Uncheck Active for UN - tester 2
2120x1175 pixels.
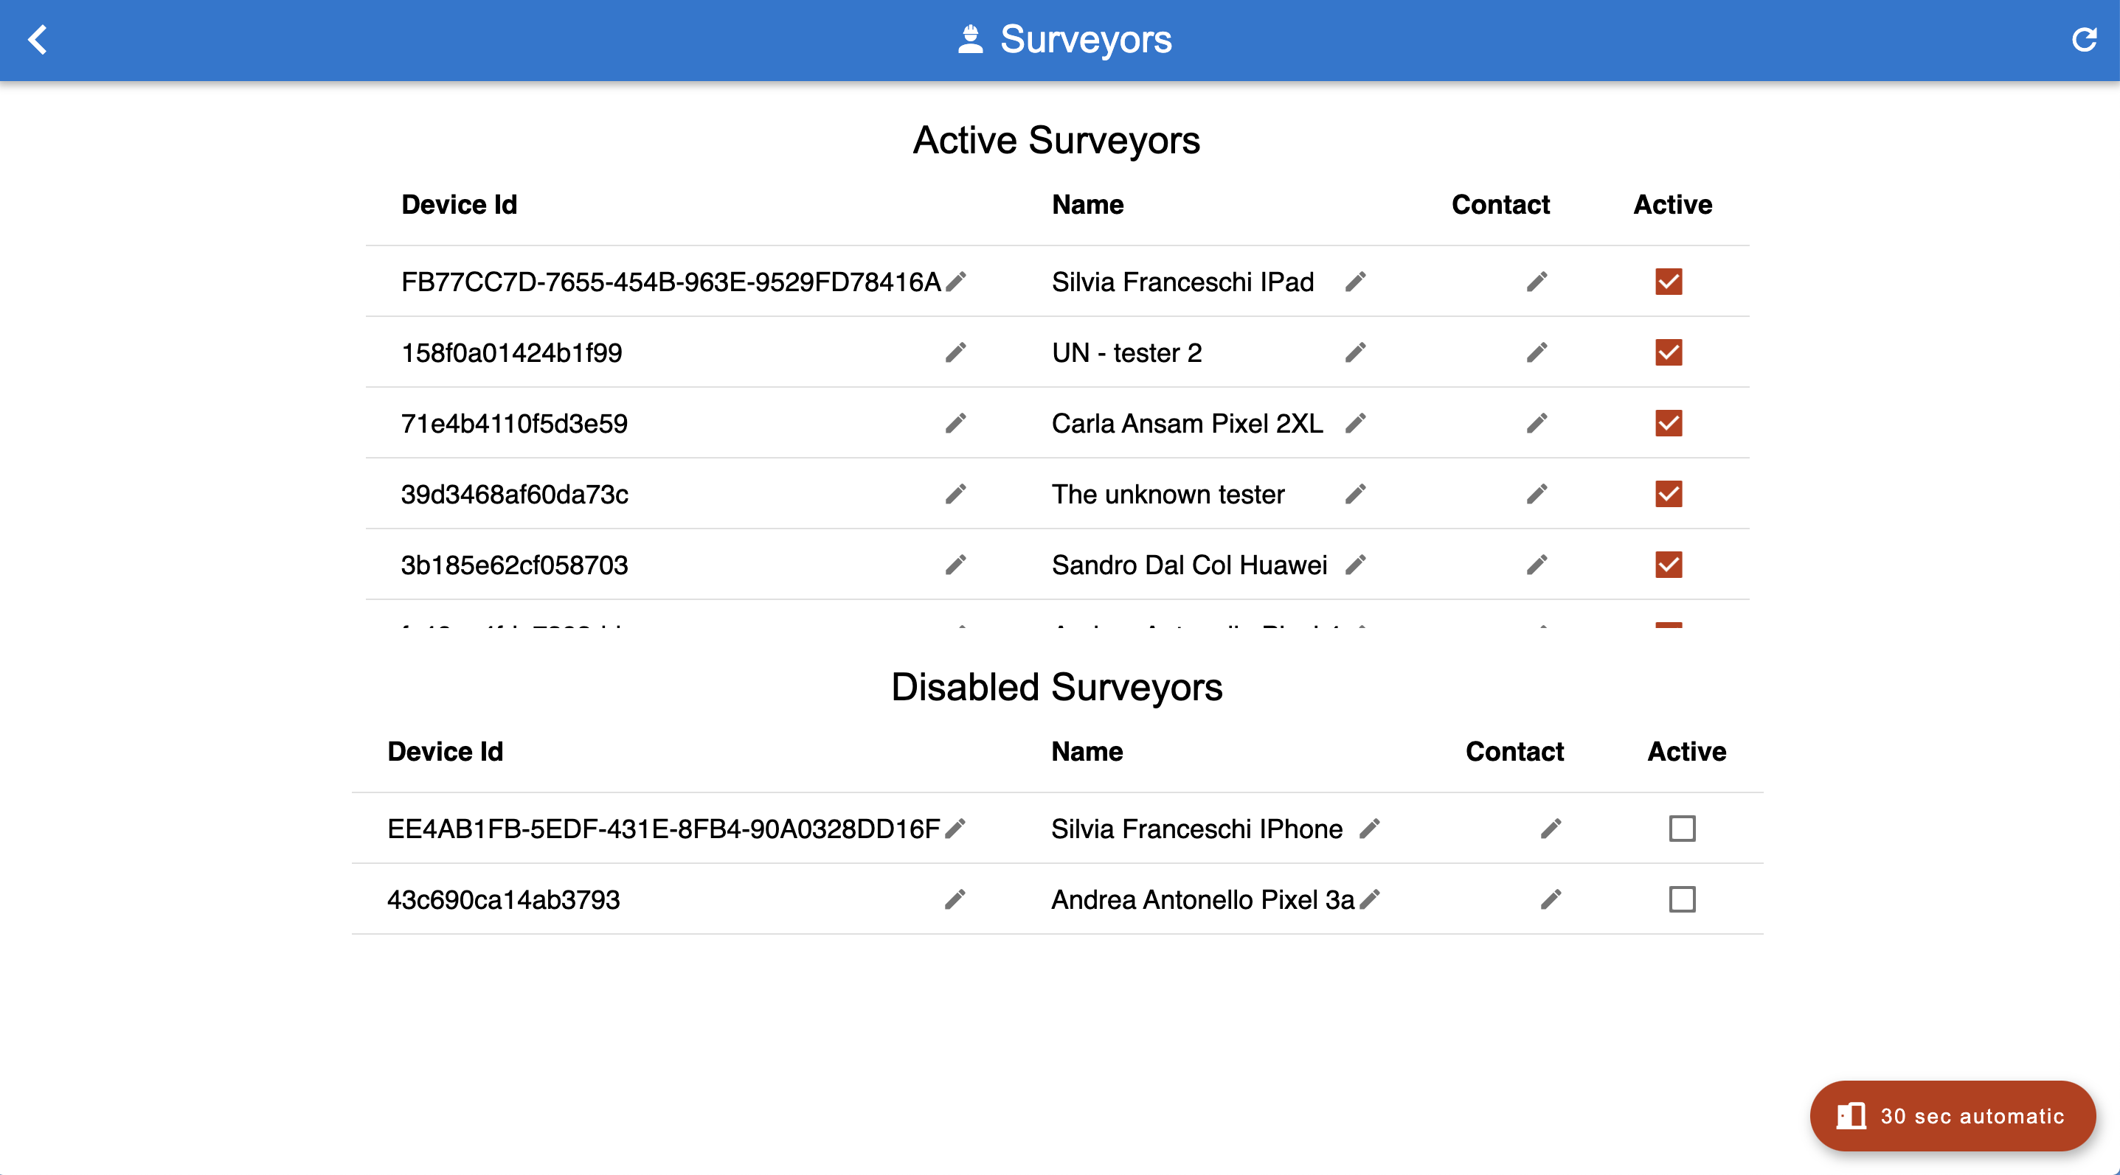(1669, 353)
